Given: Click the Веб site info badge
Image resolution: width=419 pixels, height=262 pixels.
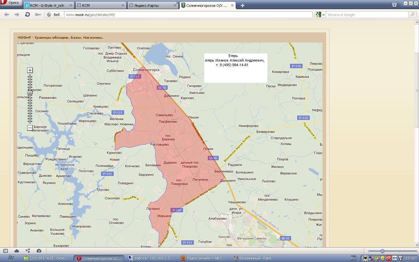Looking at the screenshot, I should tap(54, 15).
